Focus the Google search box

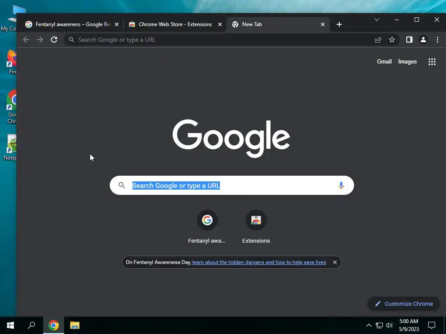pyautogui.click(x=232, y=185)
